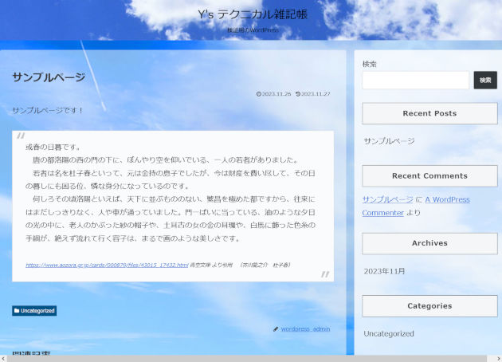Open the wordpress_admin author link
Viewport: 502px width, 362px height.
[x=305, y=329]
